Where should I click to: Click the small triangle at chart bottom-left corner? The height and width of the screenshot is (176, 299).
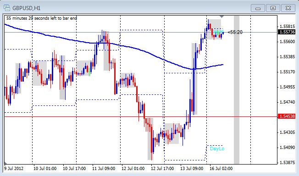tap(6, 163)
